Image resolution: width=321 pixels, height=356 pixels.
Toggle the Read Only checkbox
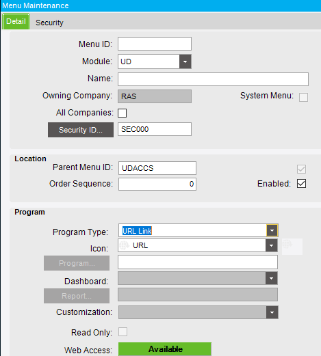tap(123, 332)
